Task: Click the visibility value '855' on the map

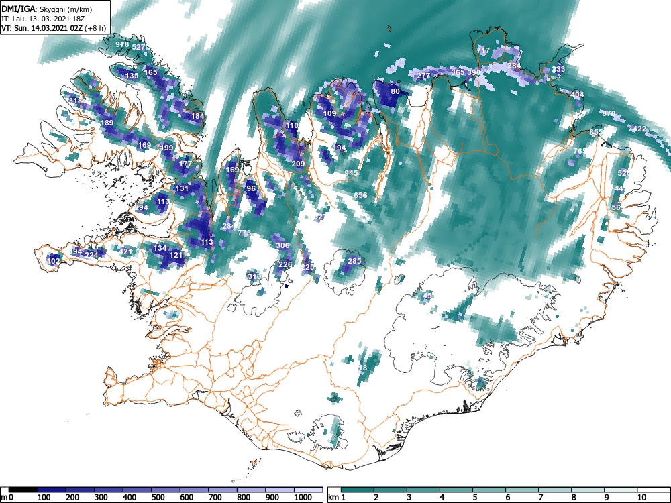Action: click(x=596, y=132)
